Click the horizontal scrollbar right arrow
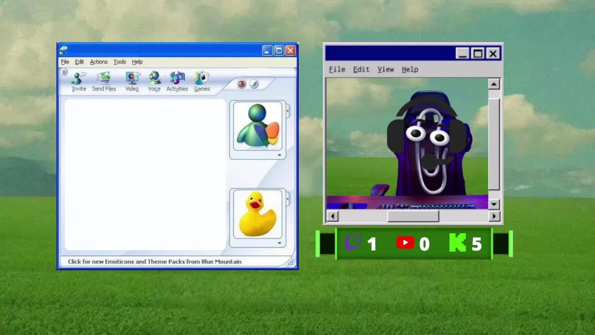Screen dimensions: 595x335 (x=494, y=216)
